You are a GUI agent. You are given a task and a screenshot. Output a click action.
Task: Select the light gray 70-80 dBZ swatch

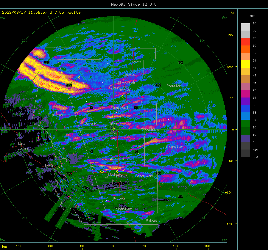pyautogui.click(x=245, y=27)
